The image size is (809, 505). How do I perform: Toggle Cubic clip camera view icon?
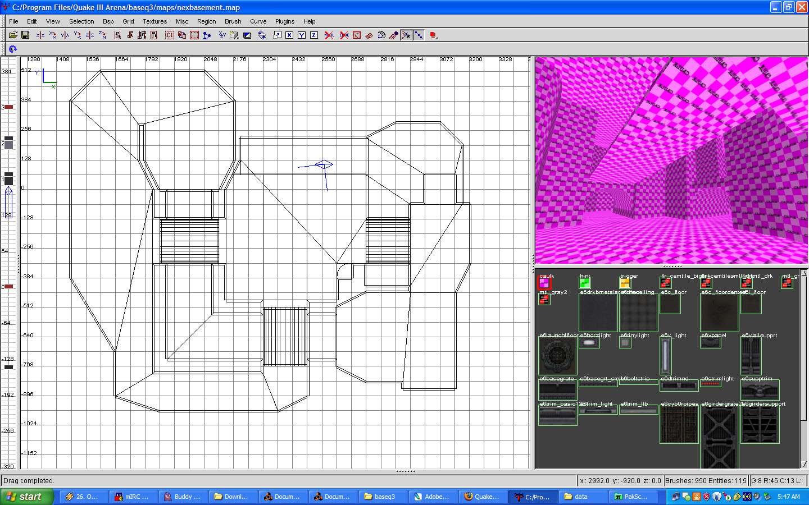tap(247, 35)
